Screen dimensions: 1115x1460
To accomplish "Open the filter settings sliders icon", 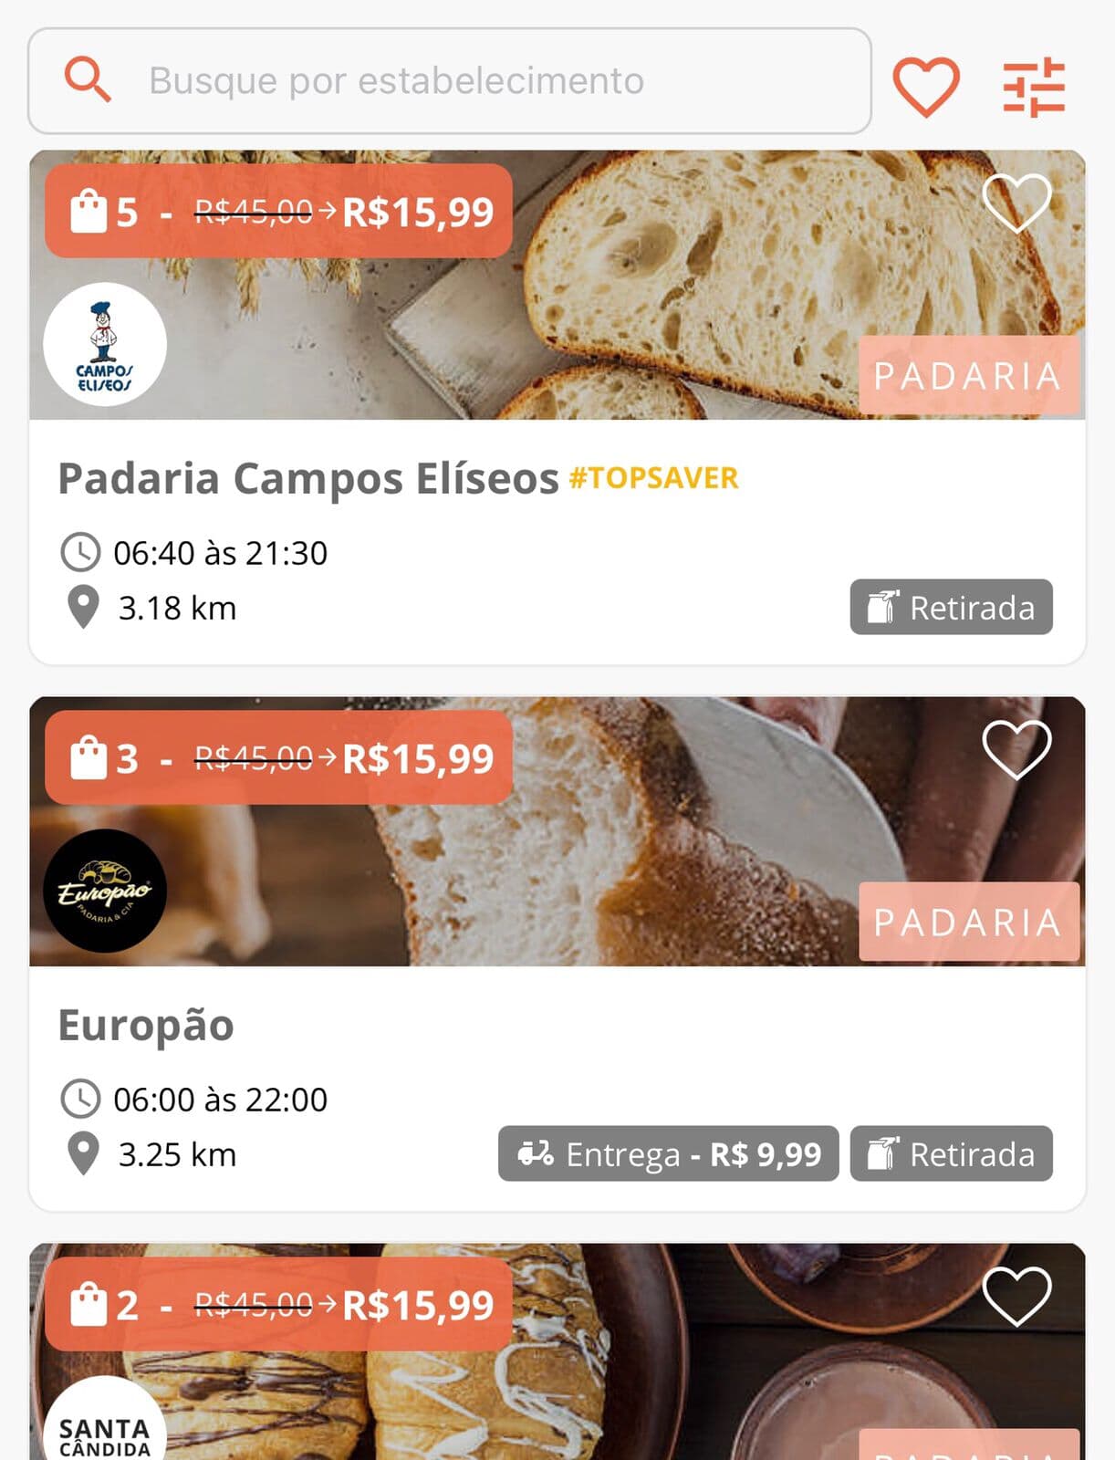I will click(1034, 87).
